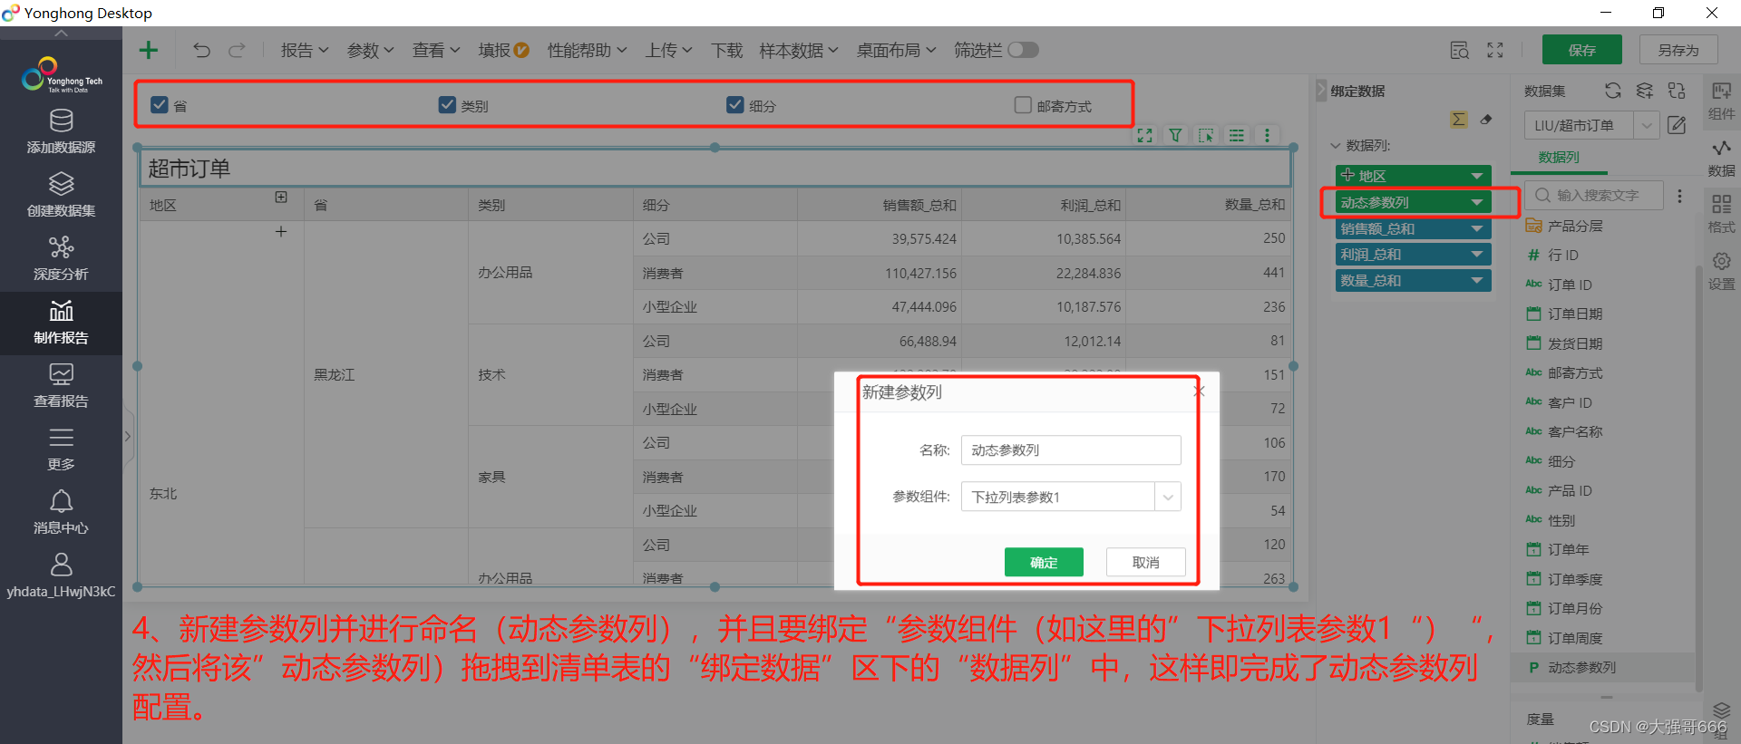Image resolution: width=1741 pixels, height=744 pixels.
Task: Click the selection cursor icon above the table
Action: point(1206,135)
